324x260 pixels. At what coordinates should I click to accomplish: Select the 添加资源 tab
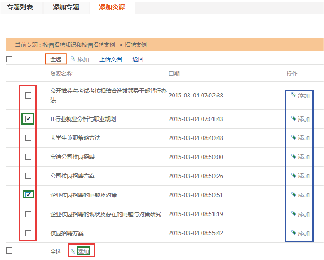pyautogui.click(x=112, y=7)
